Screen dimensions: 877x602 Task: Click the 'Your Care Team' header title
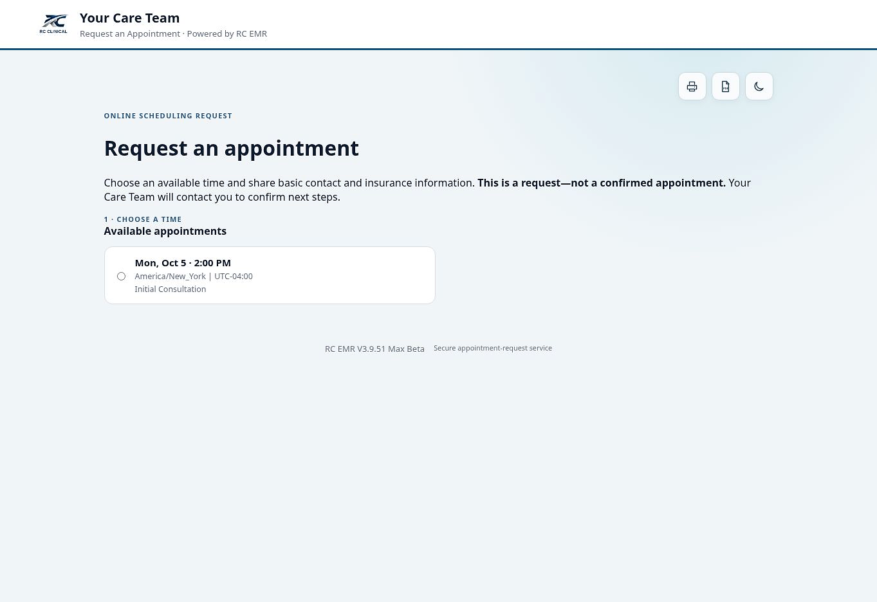(x=129, y=18)
